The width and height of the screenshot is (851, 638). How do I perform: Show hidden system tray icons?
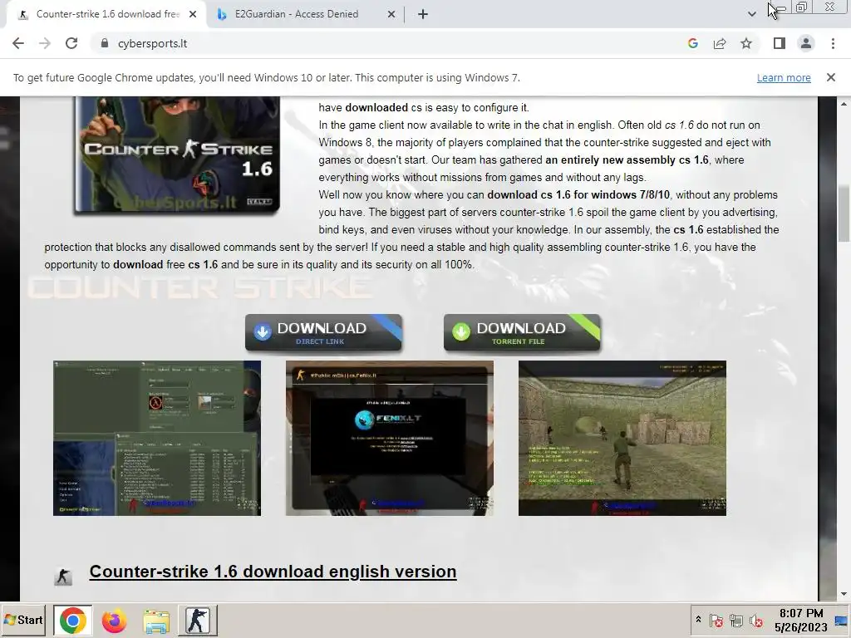tap(698, 619)
